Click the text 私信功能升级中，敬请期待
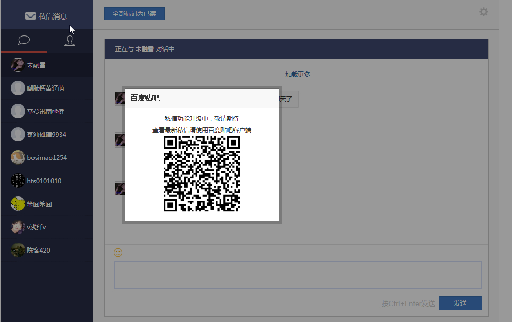The width and height of the screenshot is (512, 322). coord(202,118)
